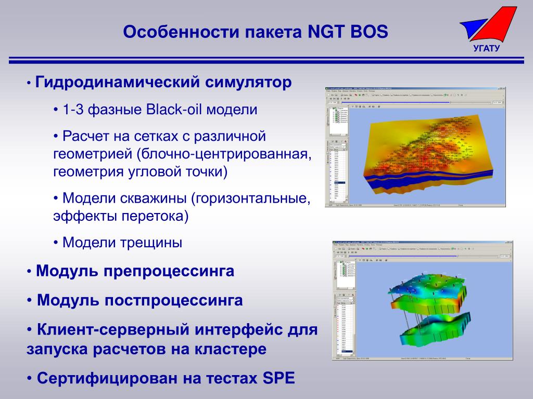Click the bullet "Модуль постпроцессинга"
This screenshot has width=533, height=399.
(x=139, y=300)
